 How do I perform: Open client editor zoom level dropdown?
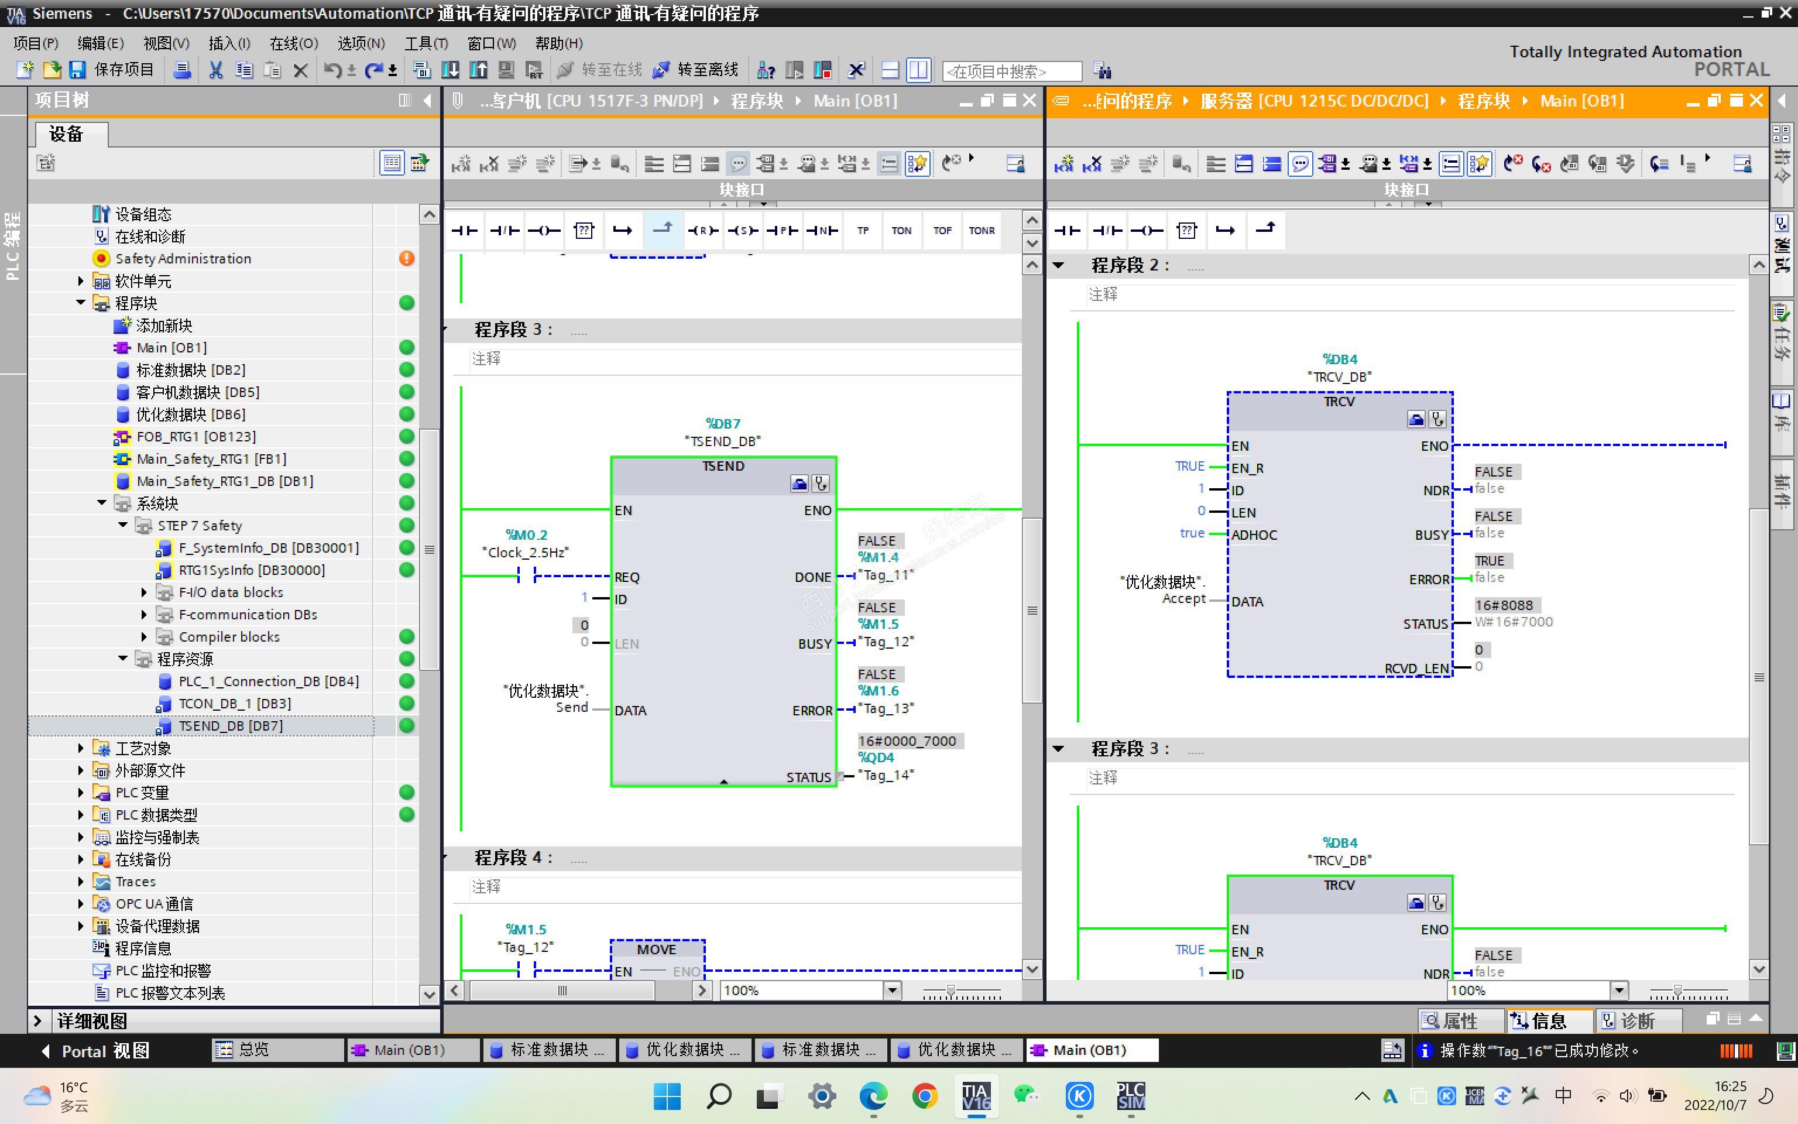point(893,990)
